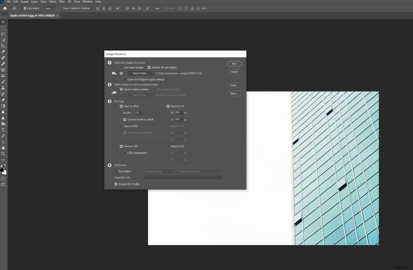Select the Horizontal Type tool
Screen dimensions: 413x270
(x=3, y=130)
